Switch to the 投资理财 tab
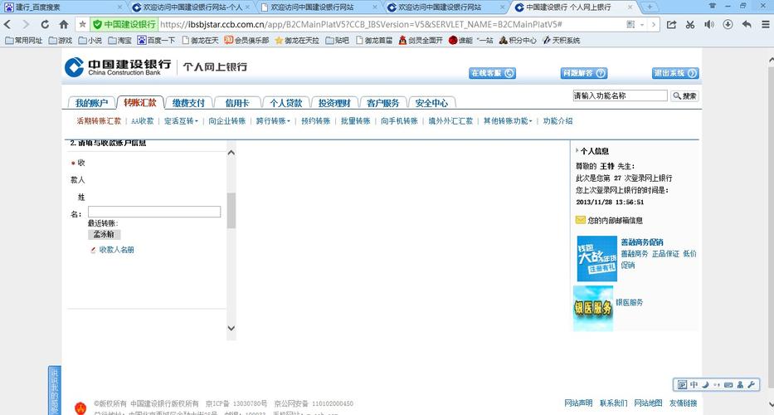Viewport: 774px width, 415px height. [334, 103]
